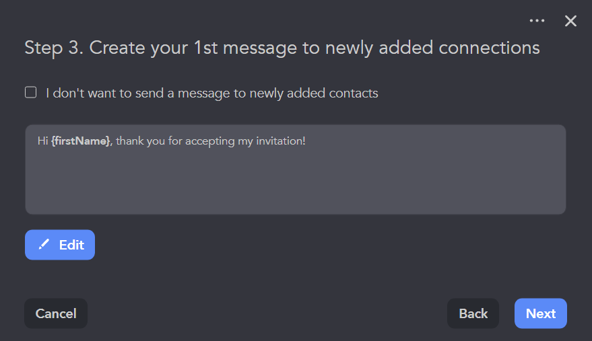Enable the don't send message checkbox
This screenshot has width=592, height=341.
point(31,93)
